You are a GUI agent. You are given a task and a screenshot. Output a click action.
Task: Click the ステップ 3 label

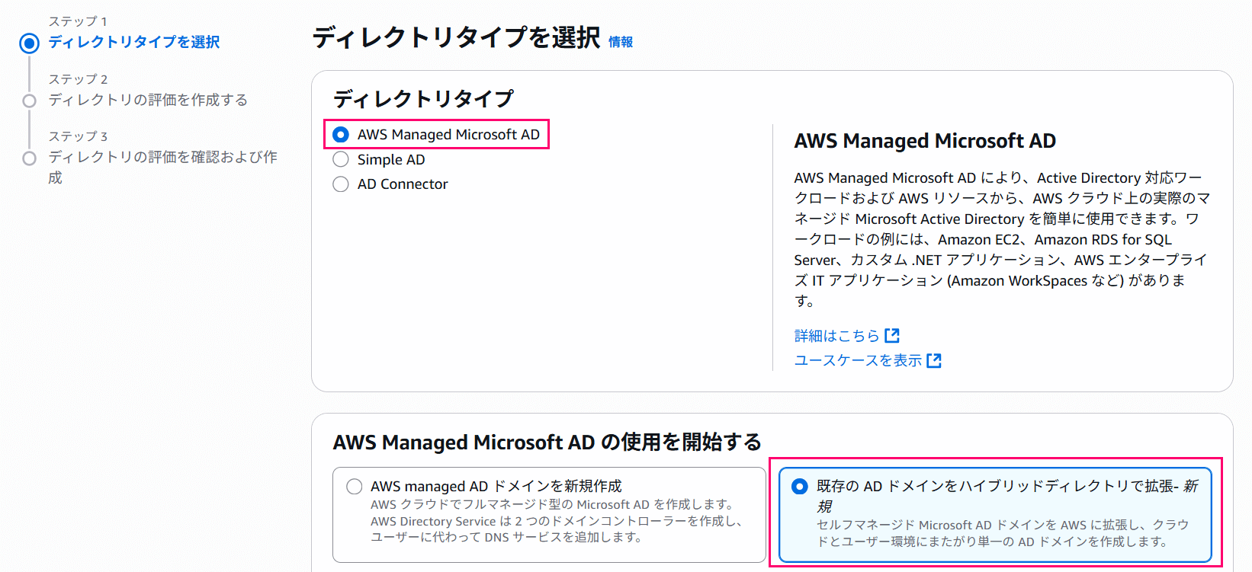coord(78,136)
